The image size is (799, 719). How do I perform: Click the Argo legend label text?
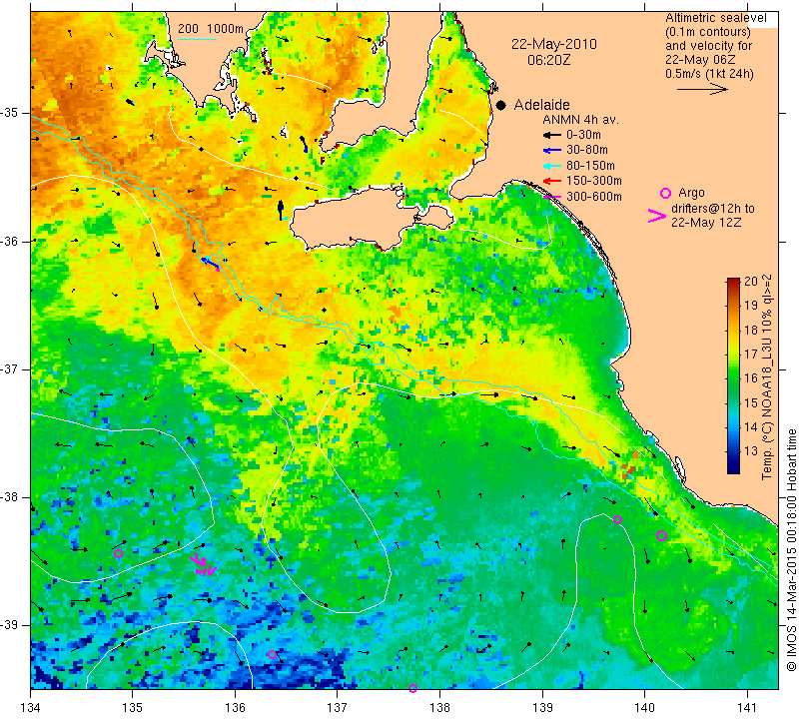point(691,193)
